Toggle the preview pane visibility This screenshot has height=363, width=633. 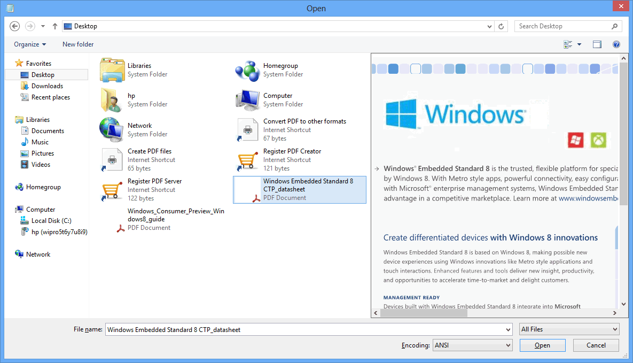[x=597, y=44]
